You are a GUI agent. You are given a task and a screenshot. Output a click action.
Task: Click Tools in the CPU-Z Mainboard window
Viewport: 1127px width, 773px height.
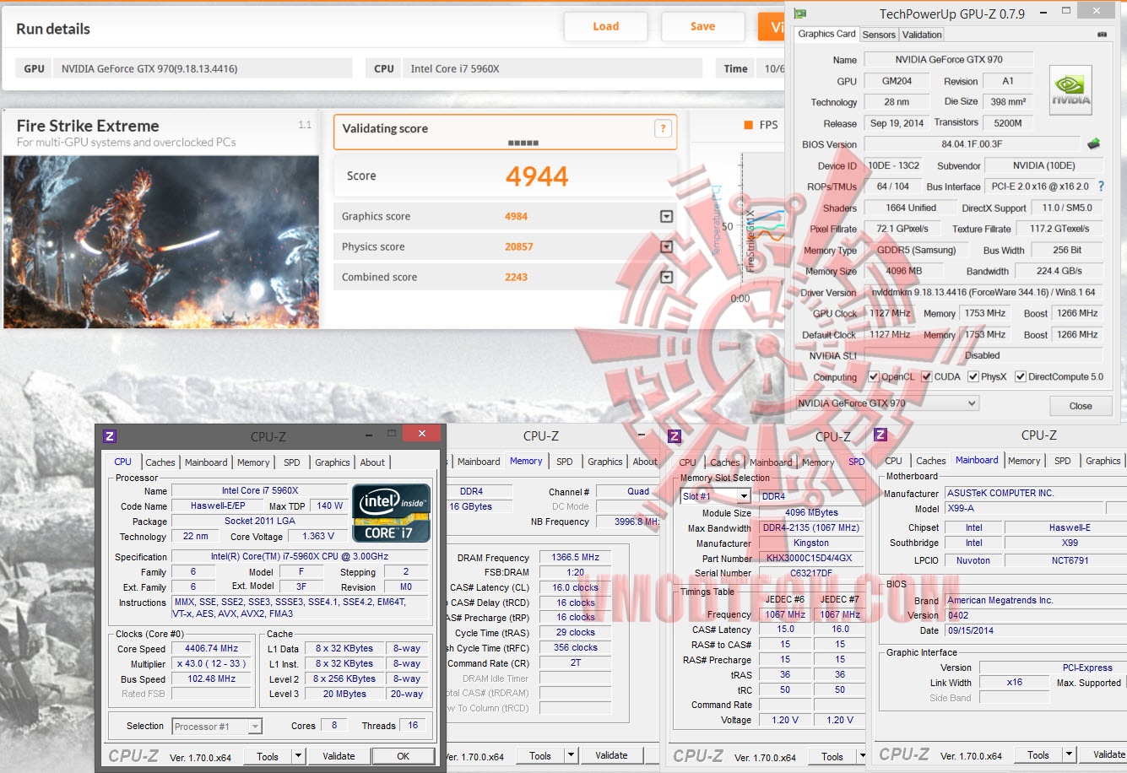pos(1038,755)
